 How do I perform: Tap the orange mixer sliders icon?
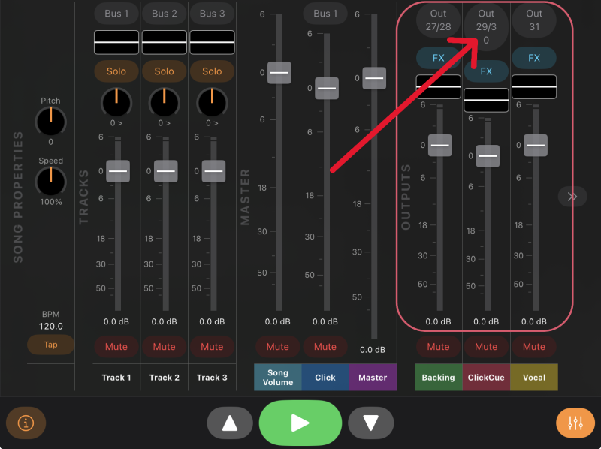click(x=575, y=423)
